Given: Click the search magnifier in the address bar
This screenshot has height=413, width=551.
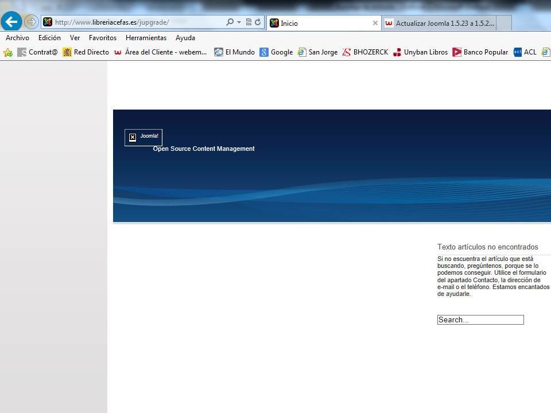Looking at the screenshot, I should coord(230,22).
